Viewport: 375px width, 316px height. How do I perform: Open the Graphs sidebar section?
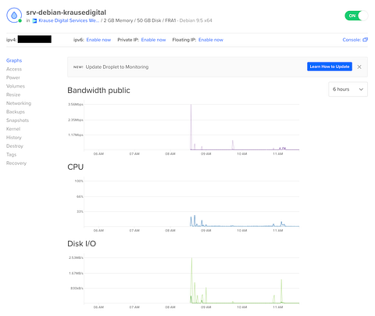pyautogui.click(x=14, y=60)
